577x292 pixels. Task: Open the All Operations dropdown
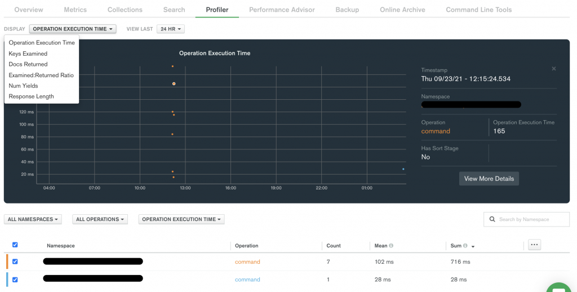pos(100,219)
